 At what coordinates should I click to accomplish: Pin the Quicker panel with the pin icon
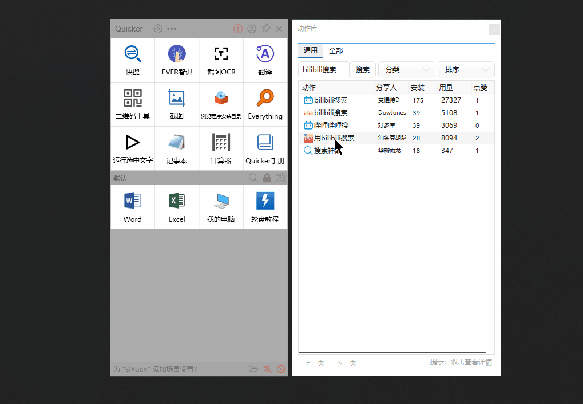pos(266,29)
